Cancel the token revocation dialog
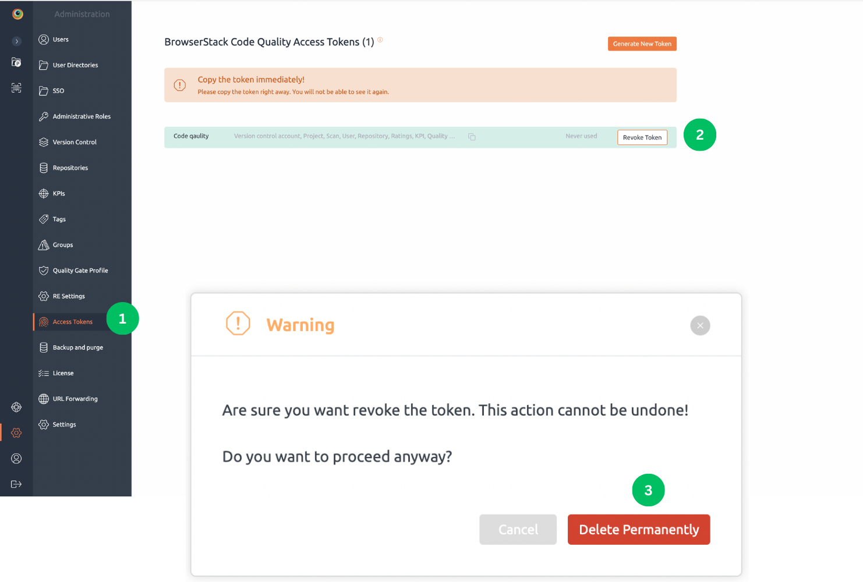The image size is (863, 582). point(518,530)
